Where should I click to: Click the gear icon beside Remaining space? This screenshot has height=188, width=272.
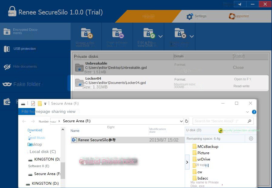(x=251, y=139)
